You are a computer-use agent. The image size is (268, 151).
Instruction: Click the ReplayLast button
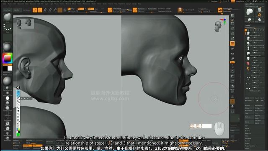tap(142, 9)
